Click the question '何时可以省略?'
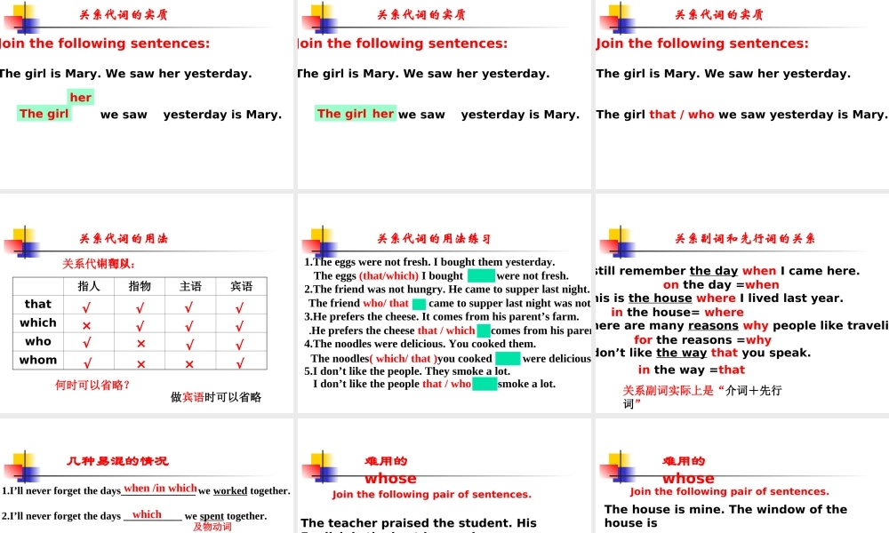The image size is (889, 533). pyautogui.click(x=92, y=386)
